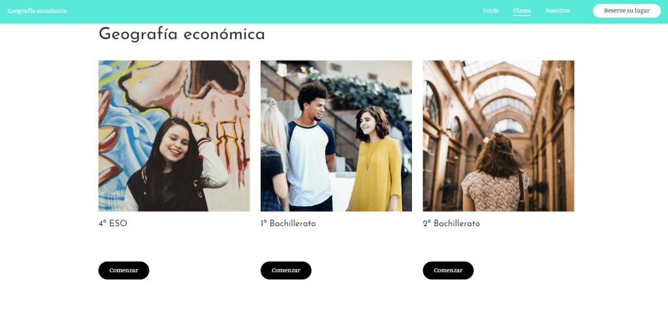Open the Inicio navigation link

[491, 10]
